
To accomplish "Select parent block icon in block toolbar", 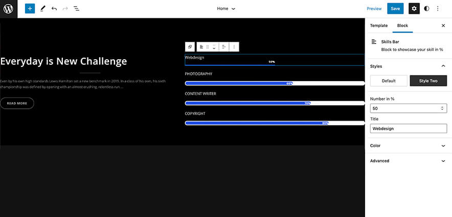I will (x=190, y=46).
